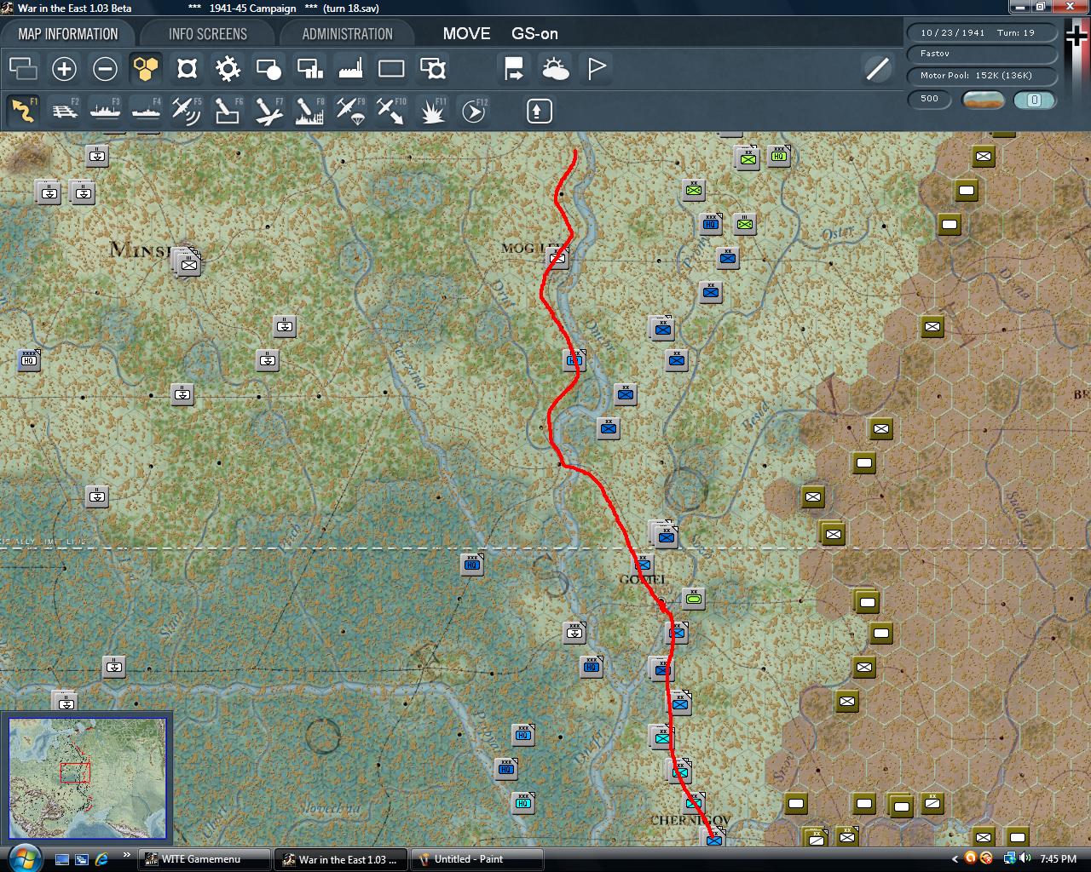Click the date and Turn 19 field
The height and width of the screenshot is (872, 1091).
coord(981,33)
